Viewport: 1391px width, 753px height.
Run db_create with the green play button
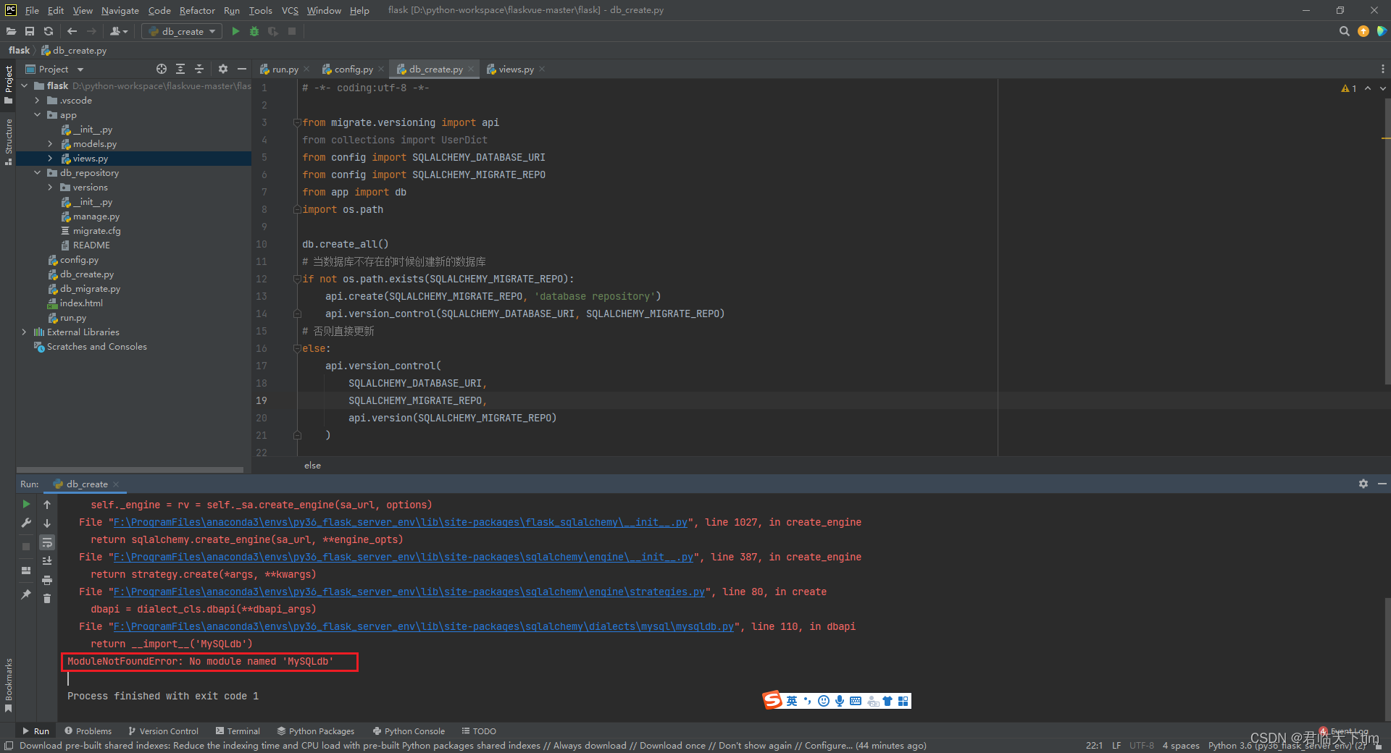pyautogui.click(x=235, y=31)
